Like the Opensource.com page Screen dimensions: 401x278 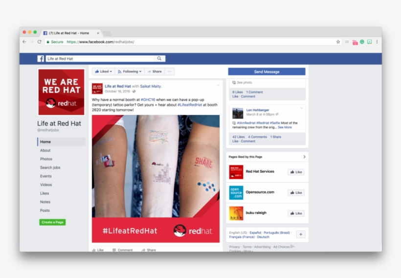pos(296,192)
